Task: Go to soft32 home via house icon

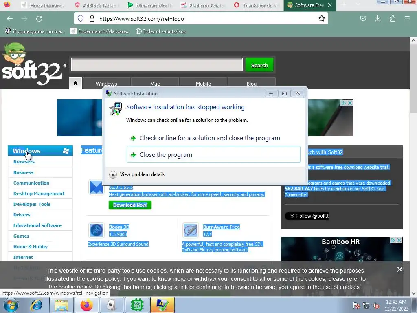Action: click(75, 83)
